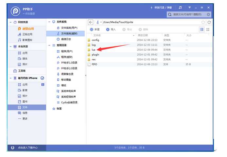Open the file system location dropdown
The width and height of the screenshot is (227, 157).
(99, 22)
